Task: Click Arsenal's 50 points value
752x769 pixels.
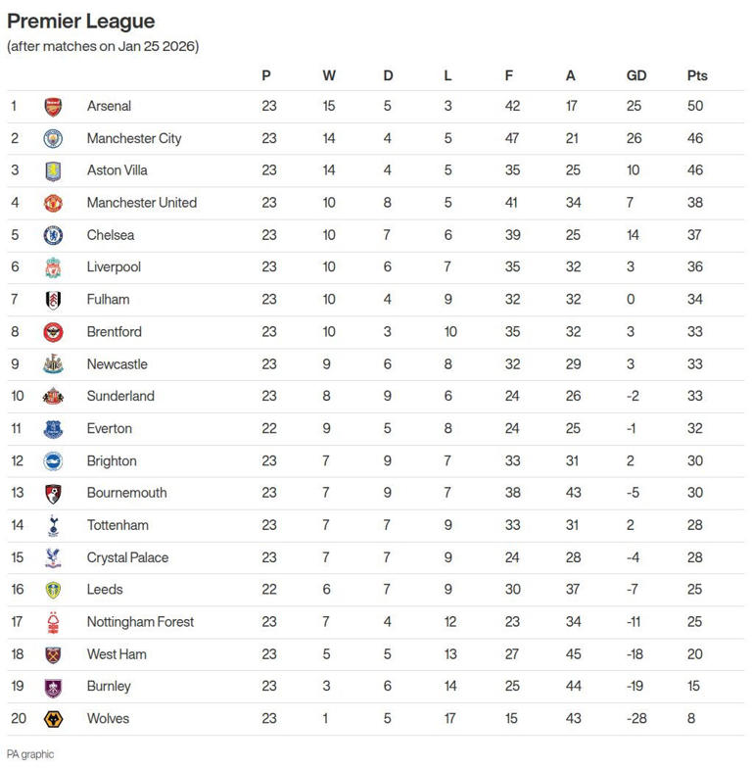Action: pyautogui.click(x=695, y=106)
